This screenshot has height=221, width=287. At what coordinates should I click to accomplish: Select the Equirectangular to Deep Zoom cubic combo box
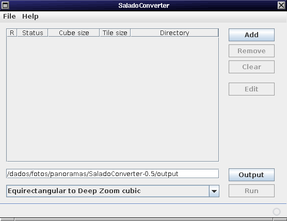113,191
